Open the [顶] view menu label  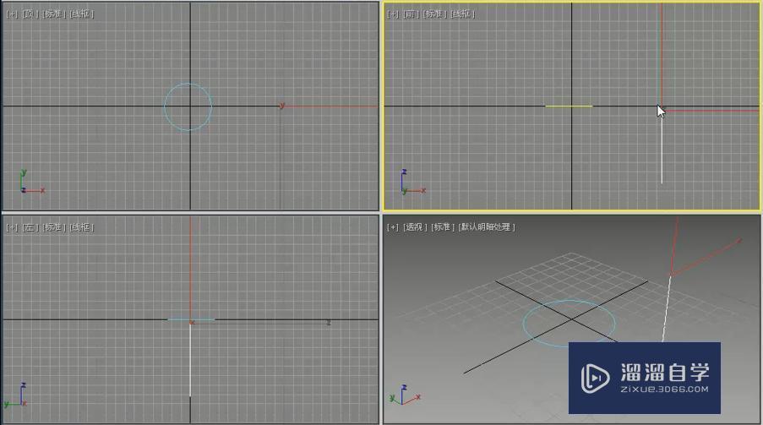(x=30, y=14)
